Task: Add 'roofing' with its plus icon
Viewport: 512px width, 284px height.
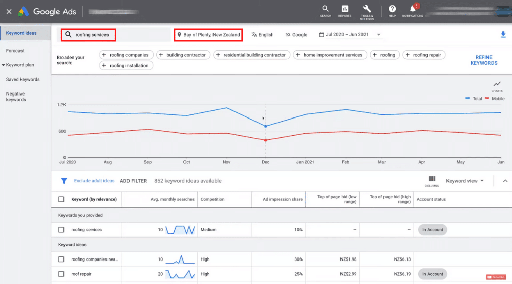Action: (375, 55)
